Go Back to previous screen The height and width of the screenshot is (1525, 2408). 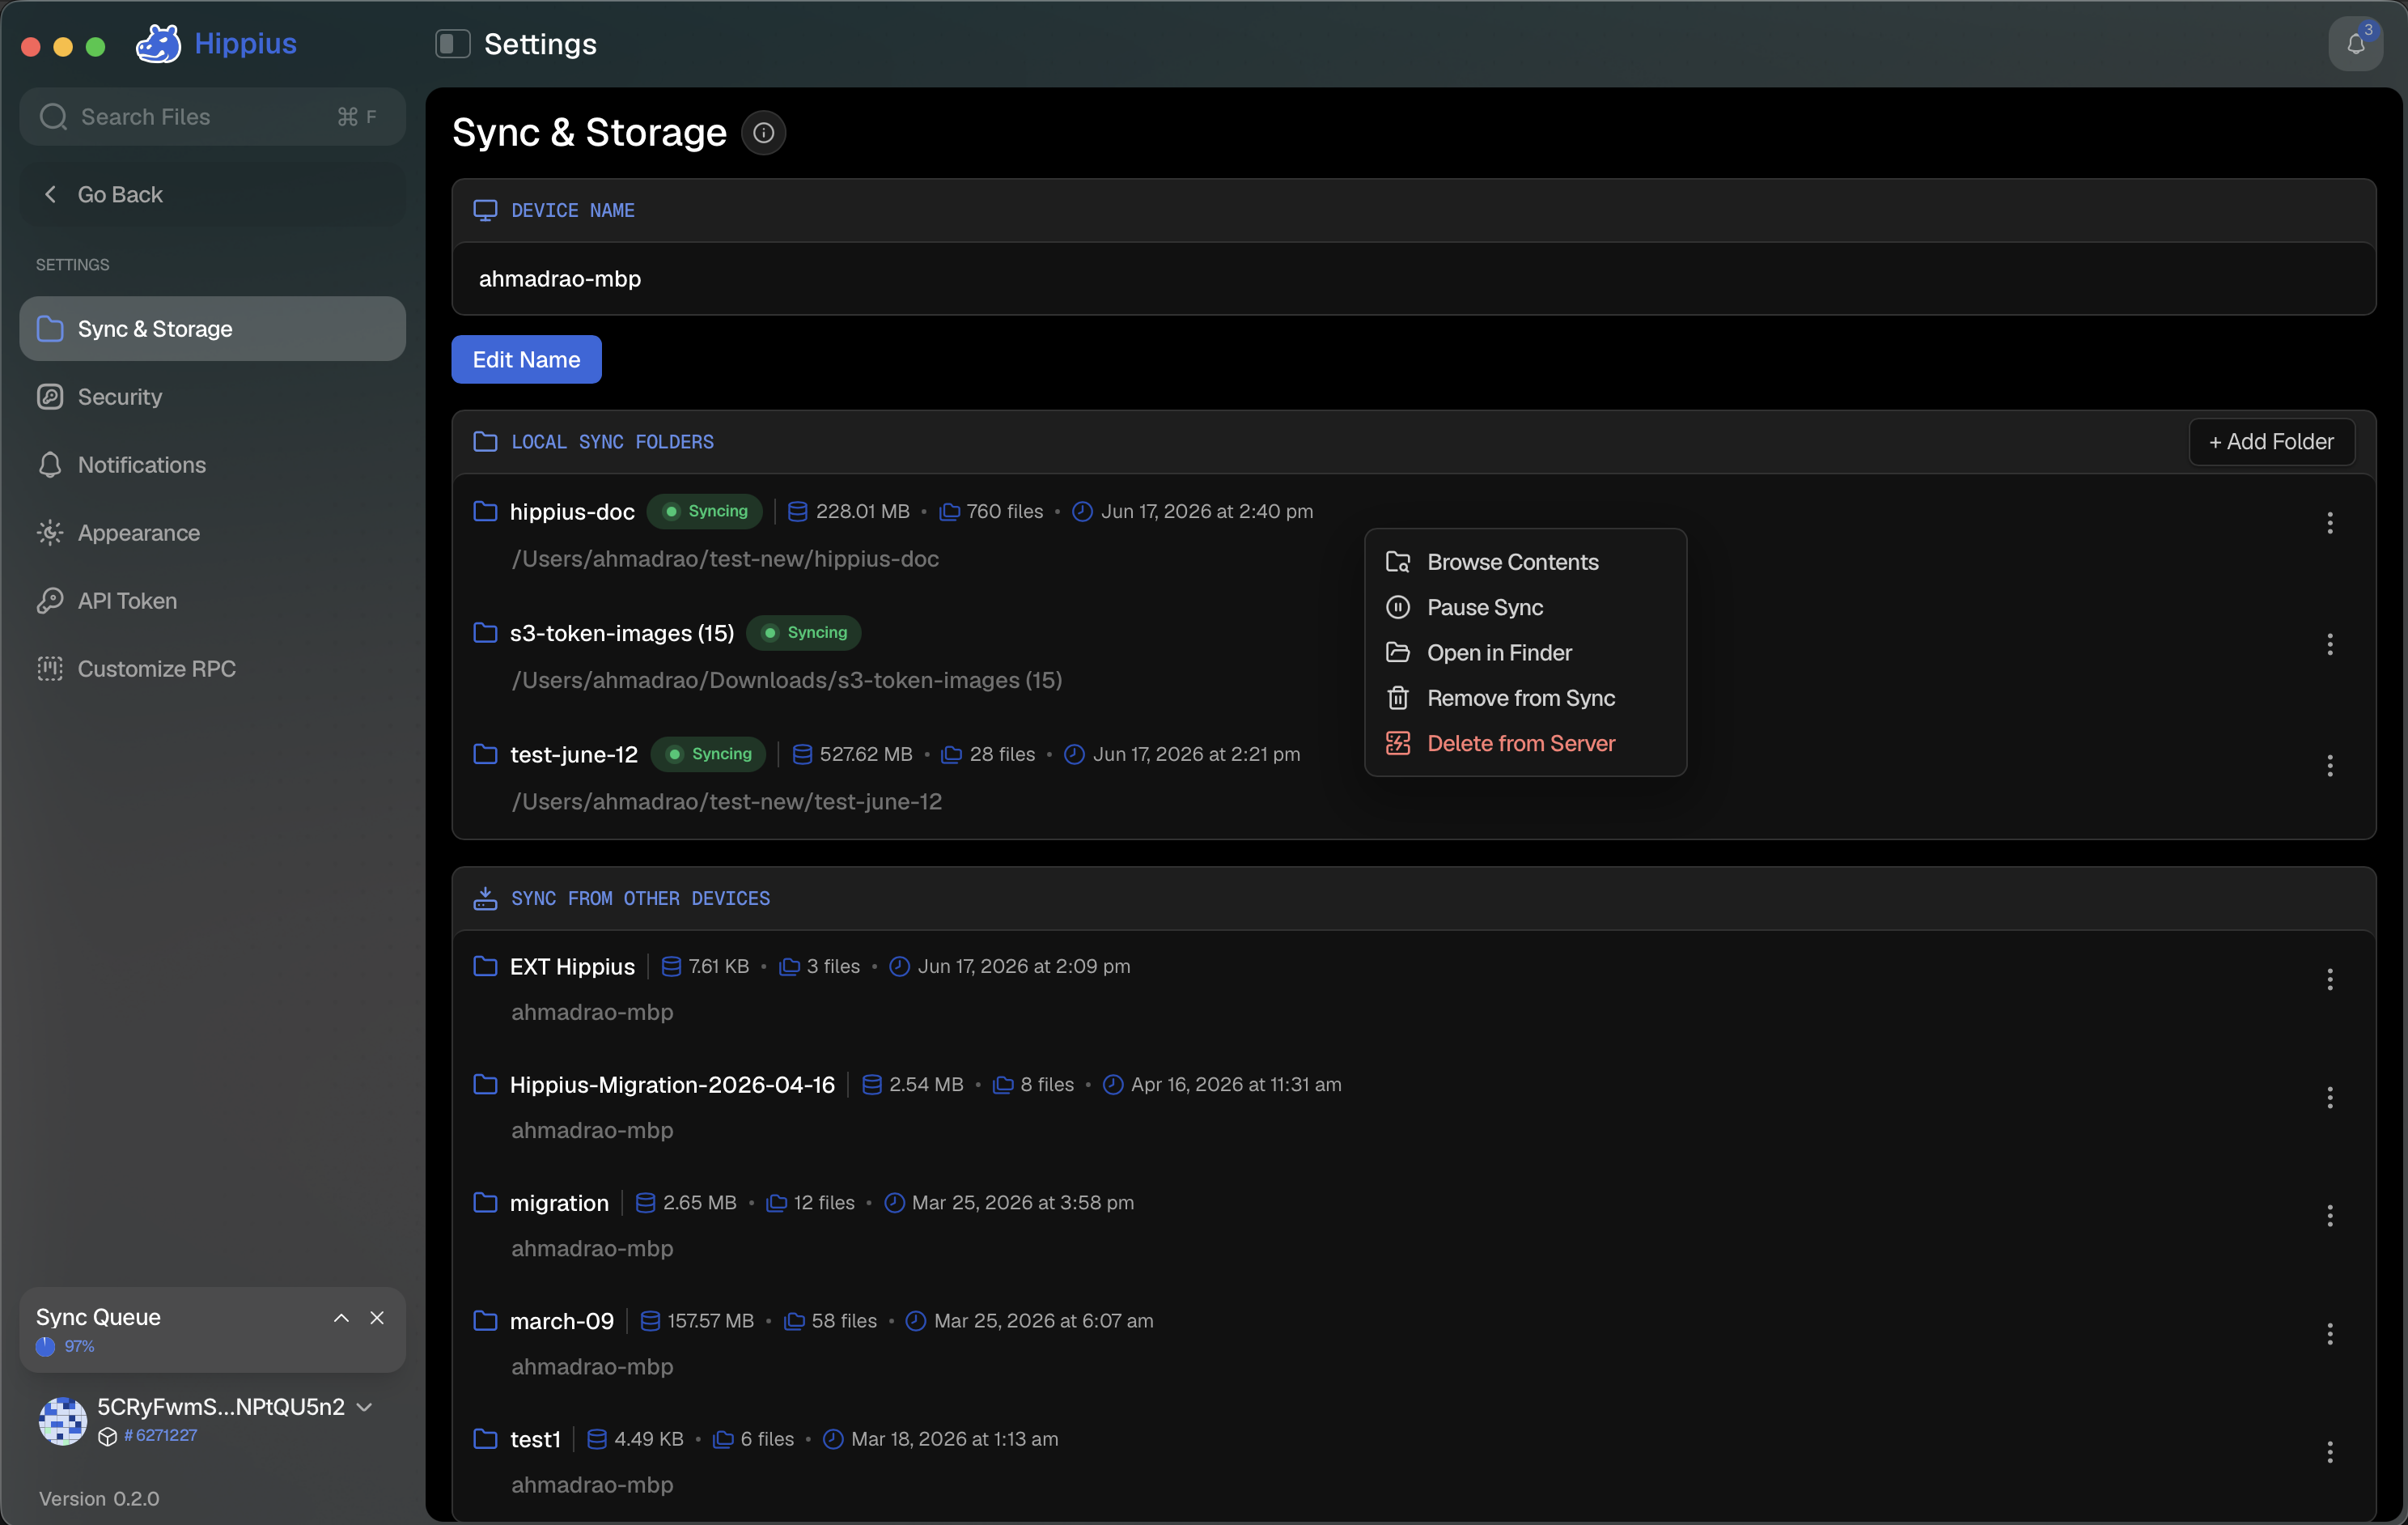pyautogui.click(x=212, y=194)
